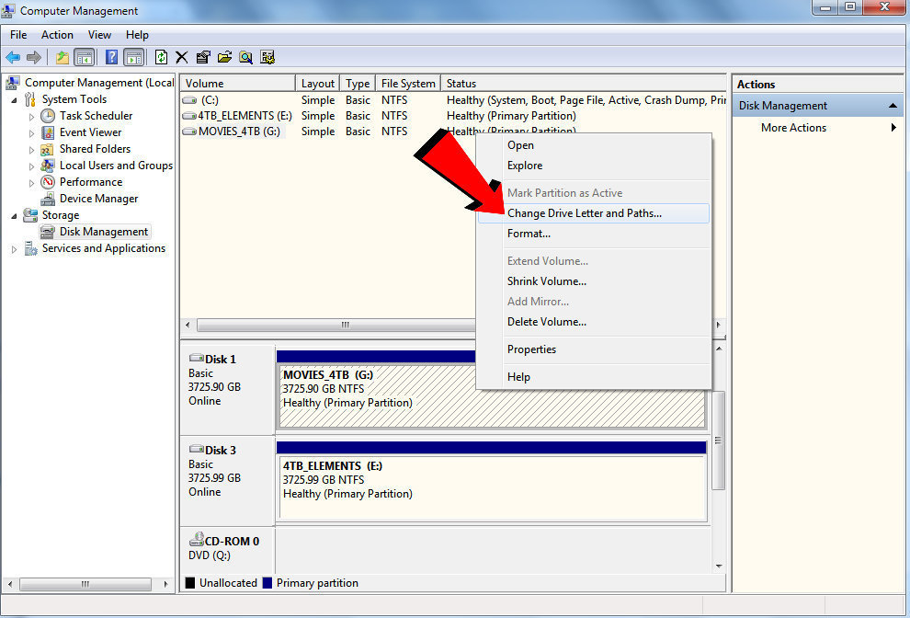Select the 4TB_ELEMENTS (E:) volume row
Image resolution: width=910 pixels, height=618 pixels.
453,116
